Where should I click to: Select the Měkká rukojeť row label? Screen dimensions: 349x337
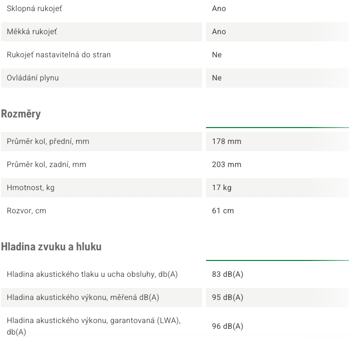pyautogui.click(x=32, y=32)
